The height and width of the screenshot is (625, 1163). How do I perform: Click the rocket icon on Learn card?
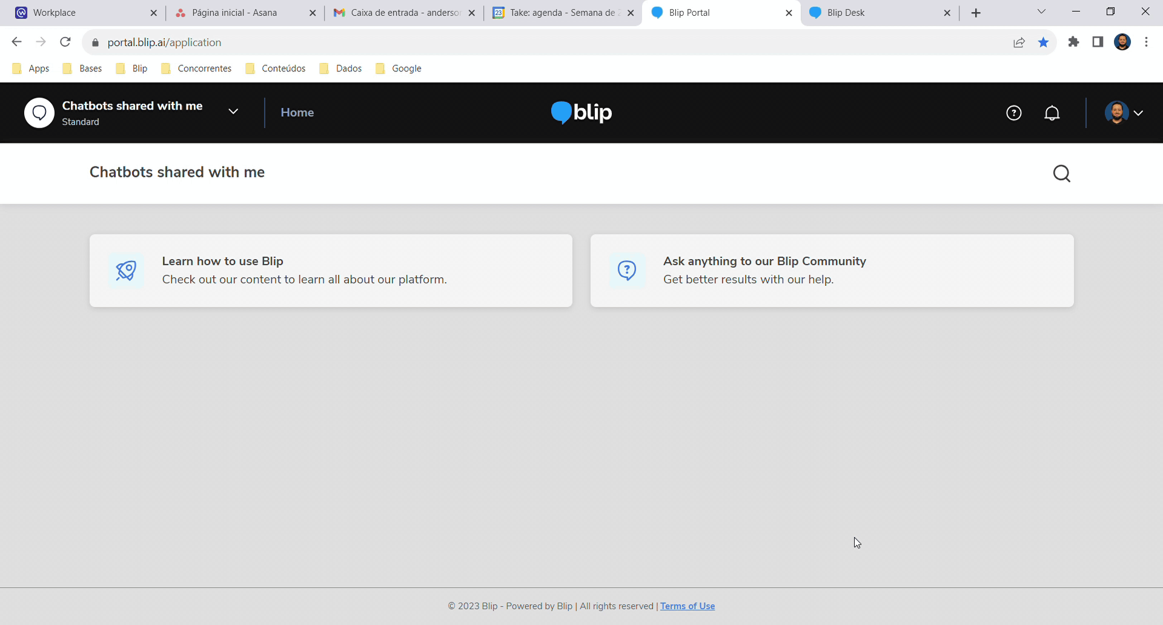tap(126, 271)
